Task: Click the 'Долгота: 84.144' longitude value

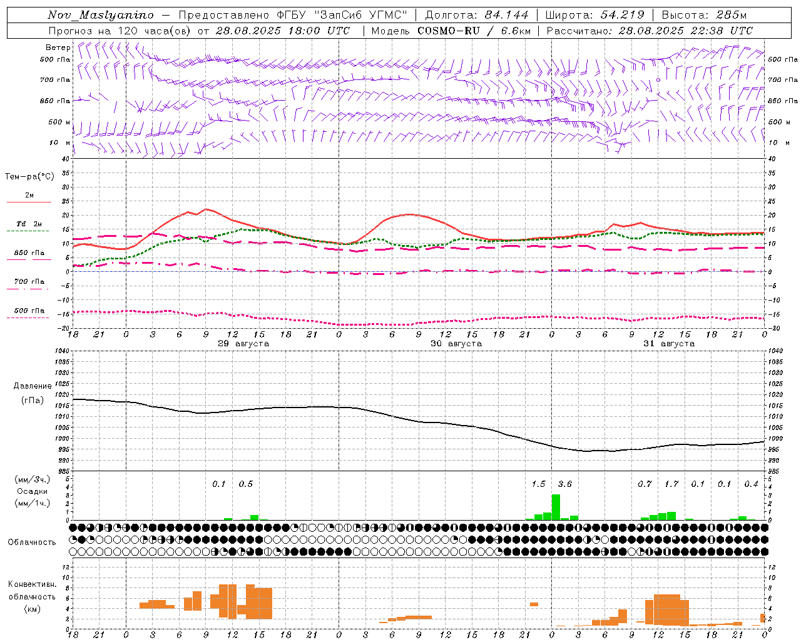Action: pyautogui.click(x=477, y=15)
